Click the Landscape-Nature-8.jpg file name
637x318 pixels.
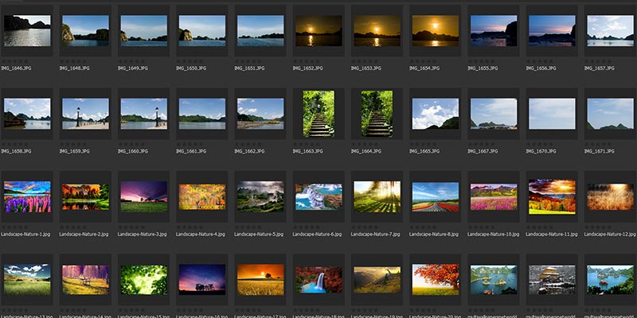(x=434, y=235)
